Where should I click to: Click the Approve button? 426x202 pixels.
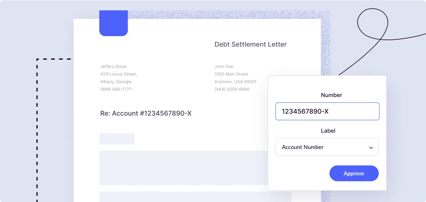[354, 173]
